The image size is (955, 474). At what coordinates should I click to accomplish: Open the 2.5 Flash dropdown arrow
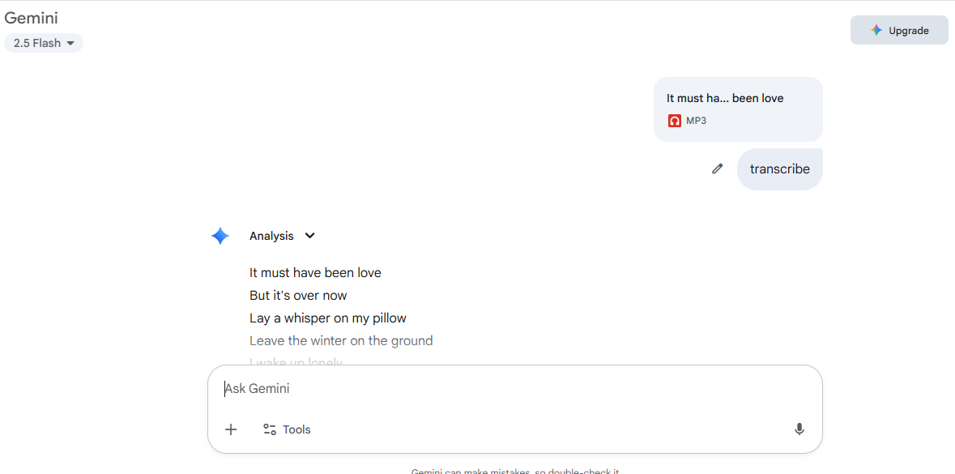[x=72, y=43]
